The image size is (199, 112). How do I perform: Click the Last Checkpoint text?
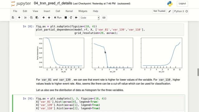tap(94, 4)
